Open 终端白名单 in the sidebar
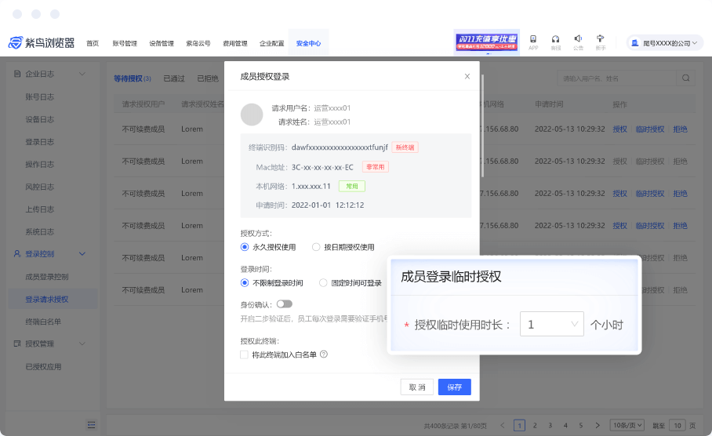The width and height of the screenshot is (712, 436). click(43, 322)
